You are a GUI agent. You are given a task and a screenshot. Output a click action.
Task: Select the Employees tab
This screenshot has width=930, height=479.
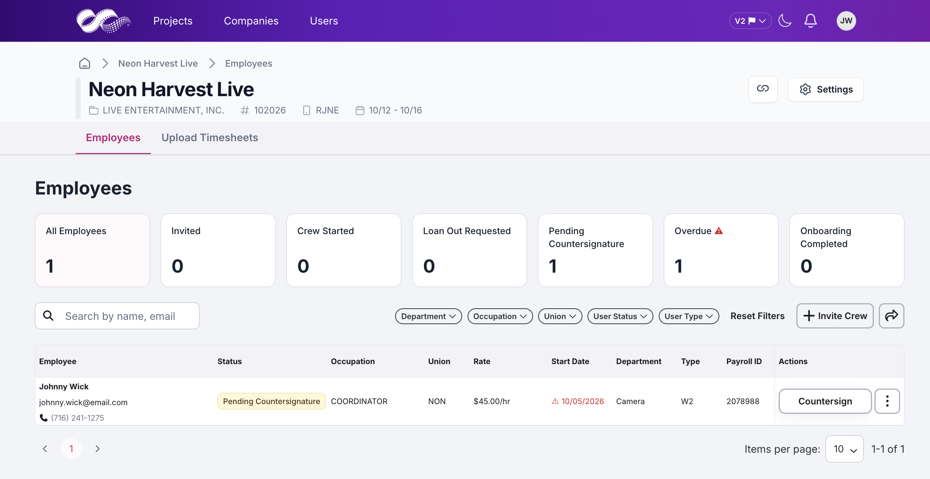click(113, 138)
